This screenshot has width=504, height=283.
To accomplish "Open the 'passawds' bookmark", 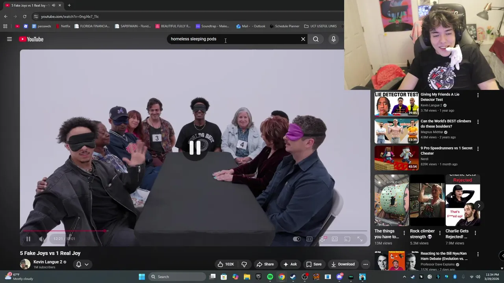I will tap(42, 26).
